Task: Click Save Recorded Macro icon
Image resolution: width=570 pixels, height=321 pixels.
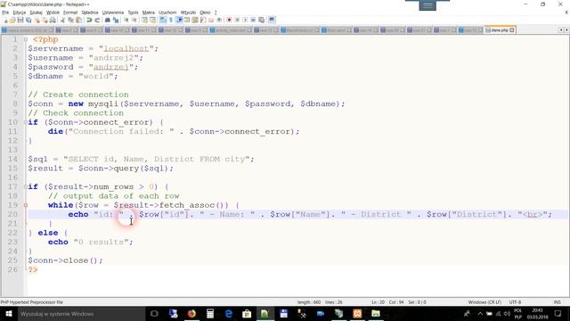Action: (261, 20)
